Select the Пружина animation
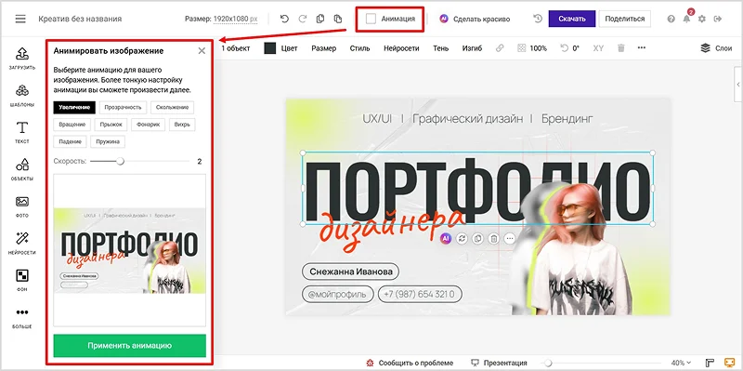 click(x=108, y=141)
